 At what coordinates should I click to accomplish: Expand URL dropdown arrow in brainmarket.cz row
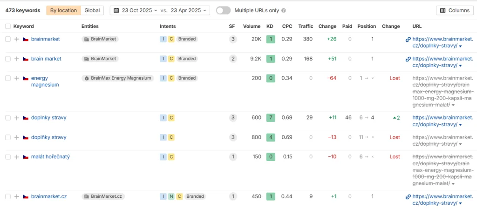click(x=460, y=203)
